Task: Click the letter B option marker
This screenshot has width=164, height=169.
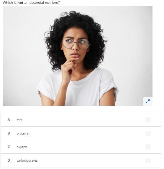Action: (x=9, y=133)
